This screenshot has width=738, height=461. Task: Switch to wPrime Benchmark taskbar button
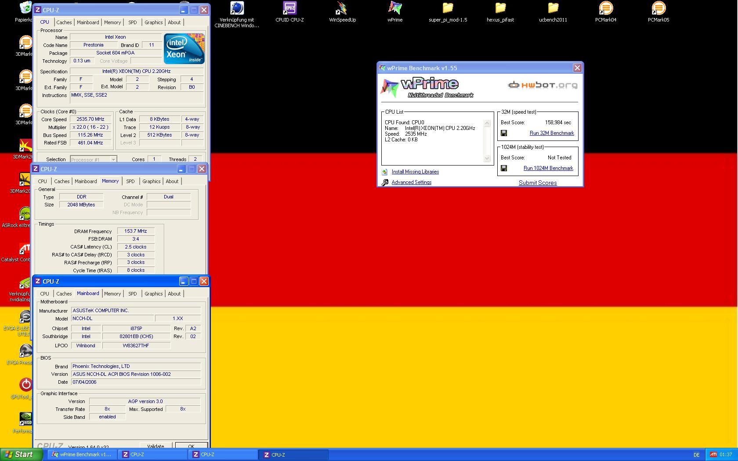[82, 454]
